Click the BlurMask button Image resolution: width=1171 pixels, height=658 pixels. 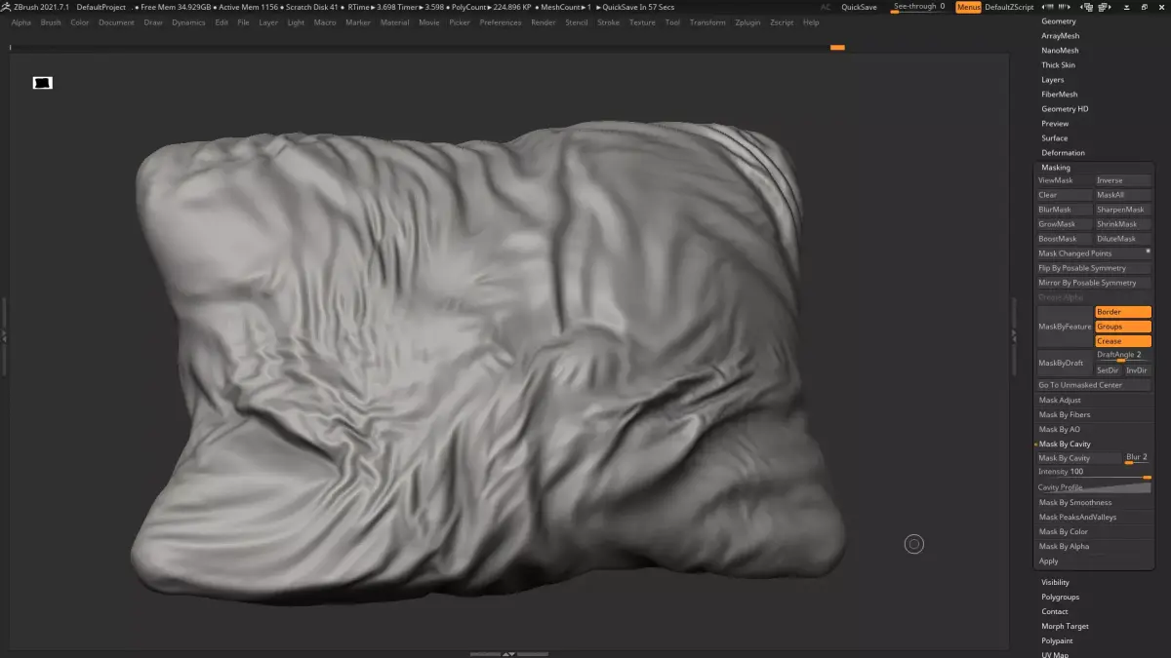1064,210
